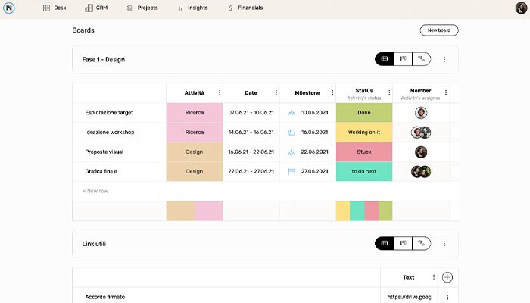Click date range 22.06.21 - 27.06.21
Viewport: 530px width, 303px height.
(251, 171)
